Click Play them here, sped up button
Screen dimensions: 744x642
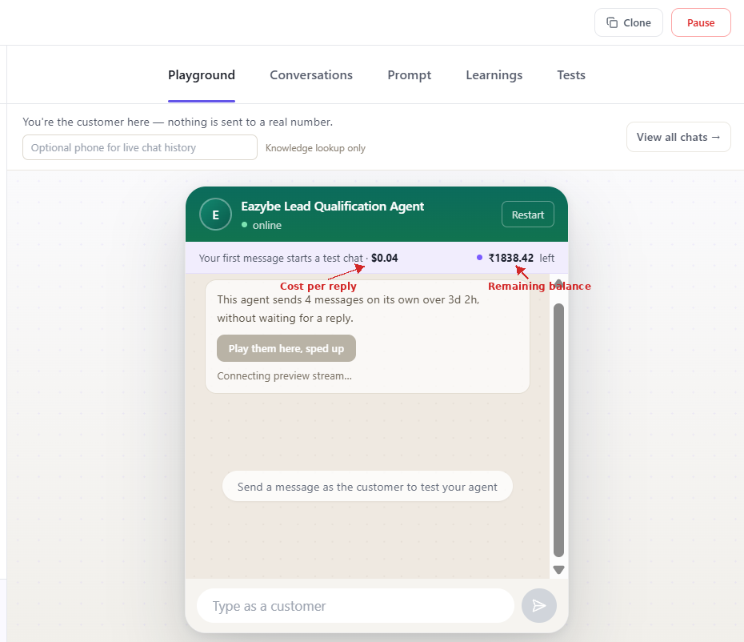[x=286, y=348]
